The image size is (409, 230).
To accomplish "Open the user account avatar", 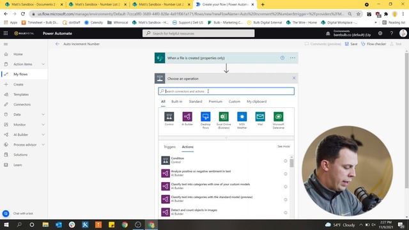I will (x=403, y=33).
